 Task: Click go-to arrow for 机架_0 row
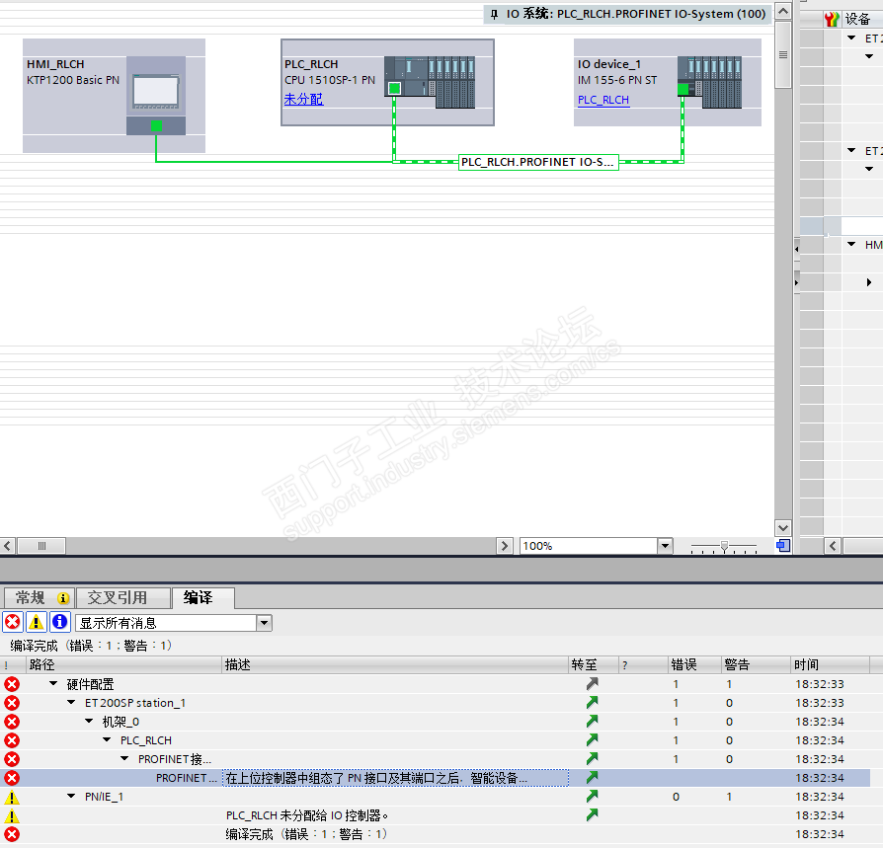point(592,721)
